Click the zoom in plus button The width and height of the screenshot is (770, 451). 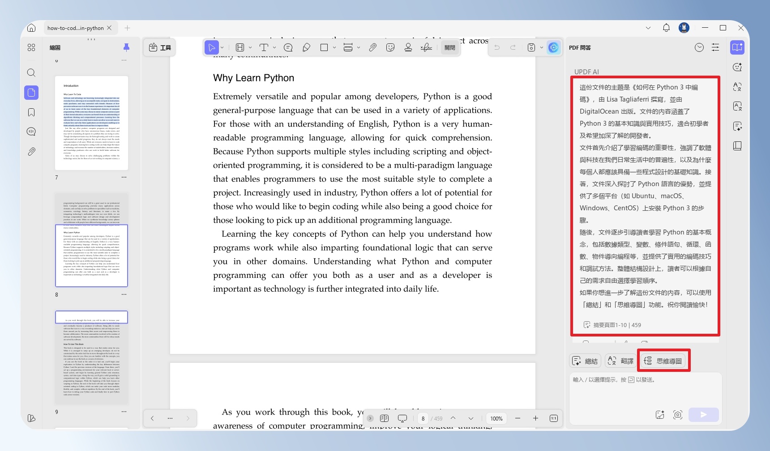coord(535,418)
